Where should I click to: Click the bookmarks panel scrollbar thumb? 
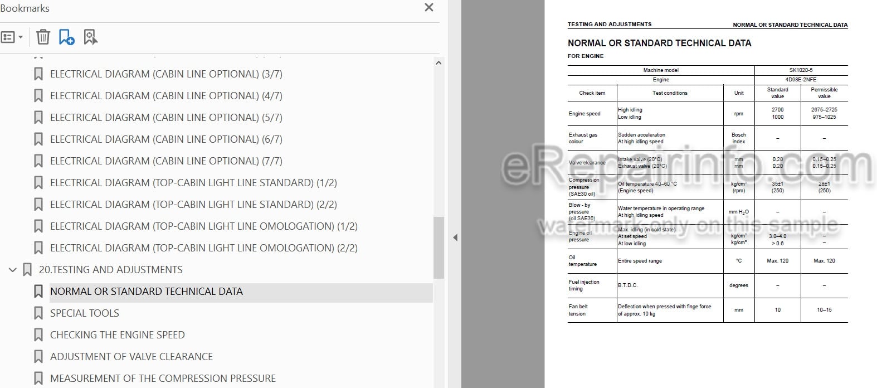pos(438,248)
